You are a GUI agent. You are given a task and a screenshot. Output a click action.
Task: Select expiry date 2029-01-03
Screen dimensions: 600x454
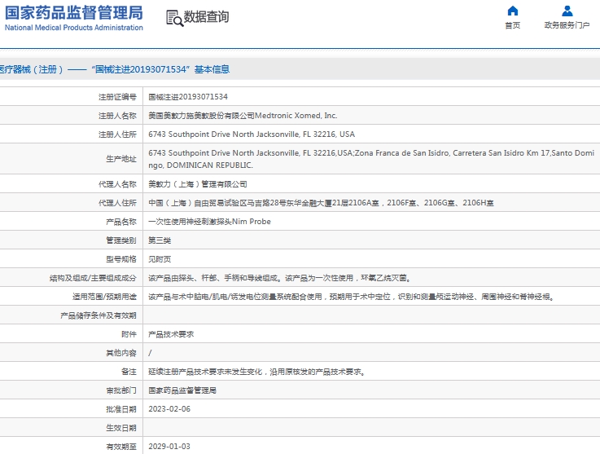coord(169,447)
